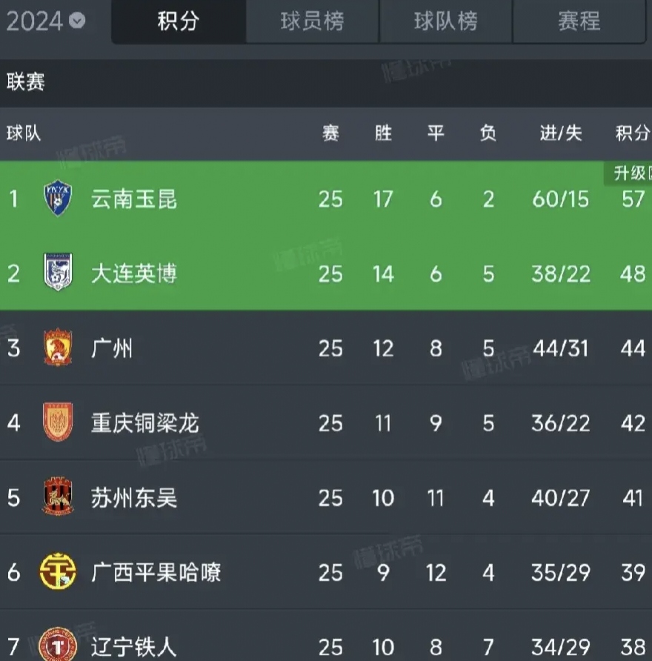The width and height of the screenshot is (652, 661).
Task: Select the 广州 team logo
Action: click(56, 348)
